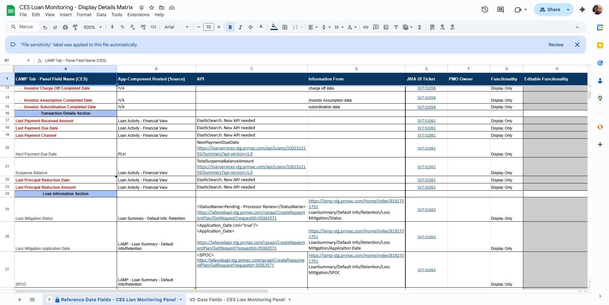Open version history
This screenshot has height=305, width=609.
coord(485,10)
